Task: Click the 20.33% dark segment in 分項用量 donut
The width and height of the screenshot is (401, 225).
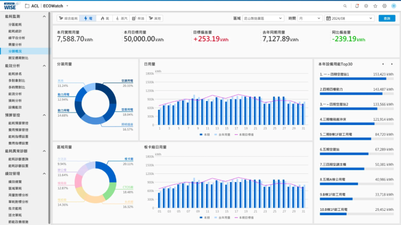Action: (108, 92)
